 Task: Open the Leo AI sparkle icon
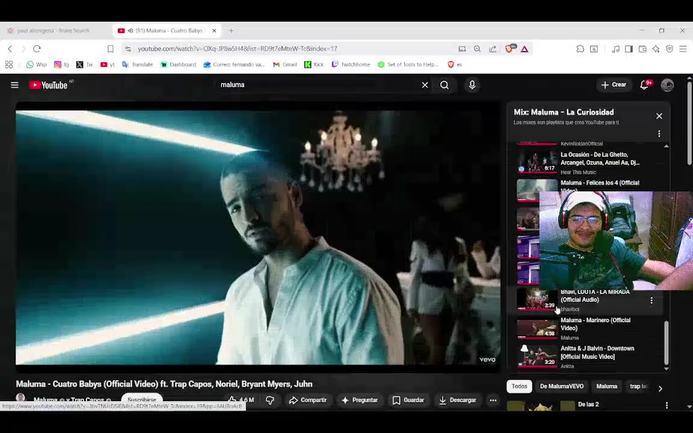tap(656, 49)
